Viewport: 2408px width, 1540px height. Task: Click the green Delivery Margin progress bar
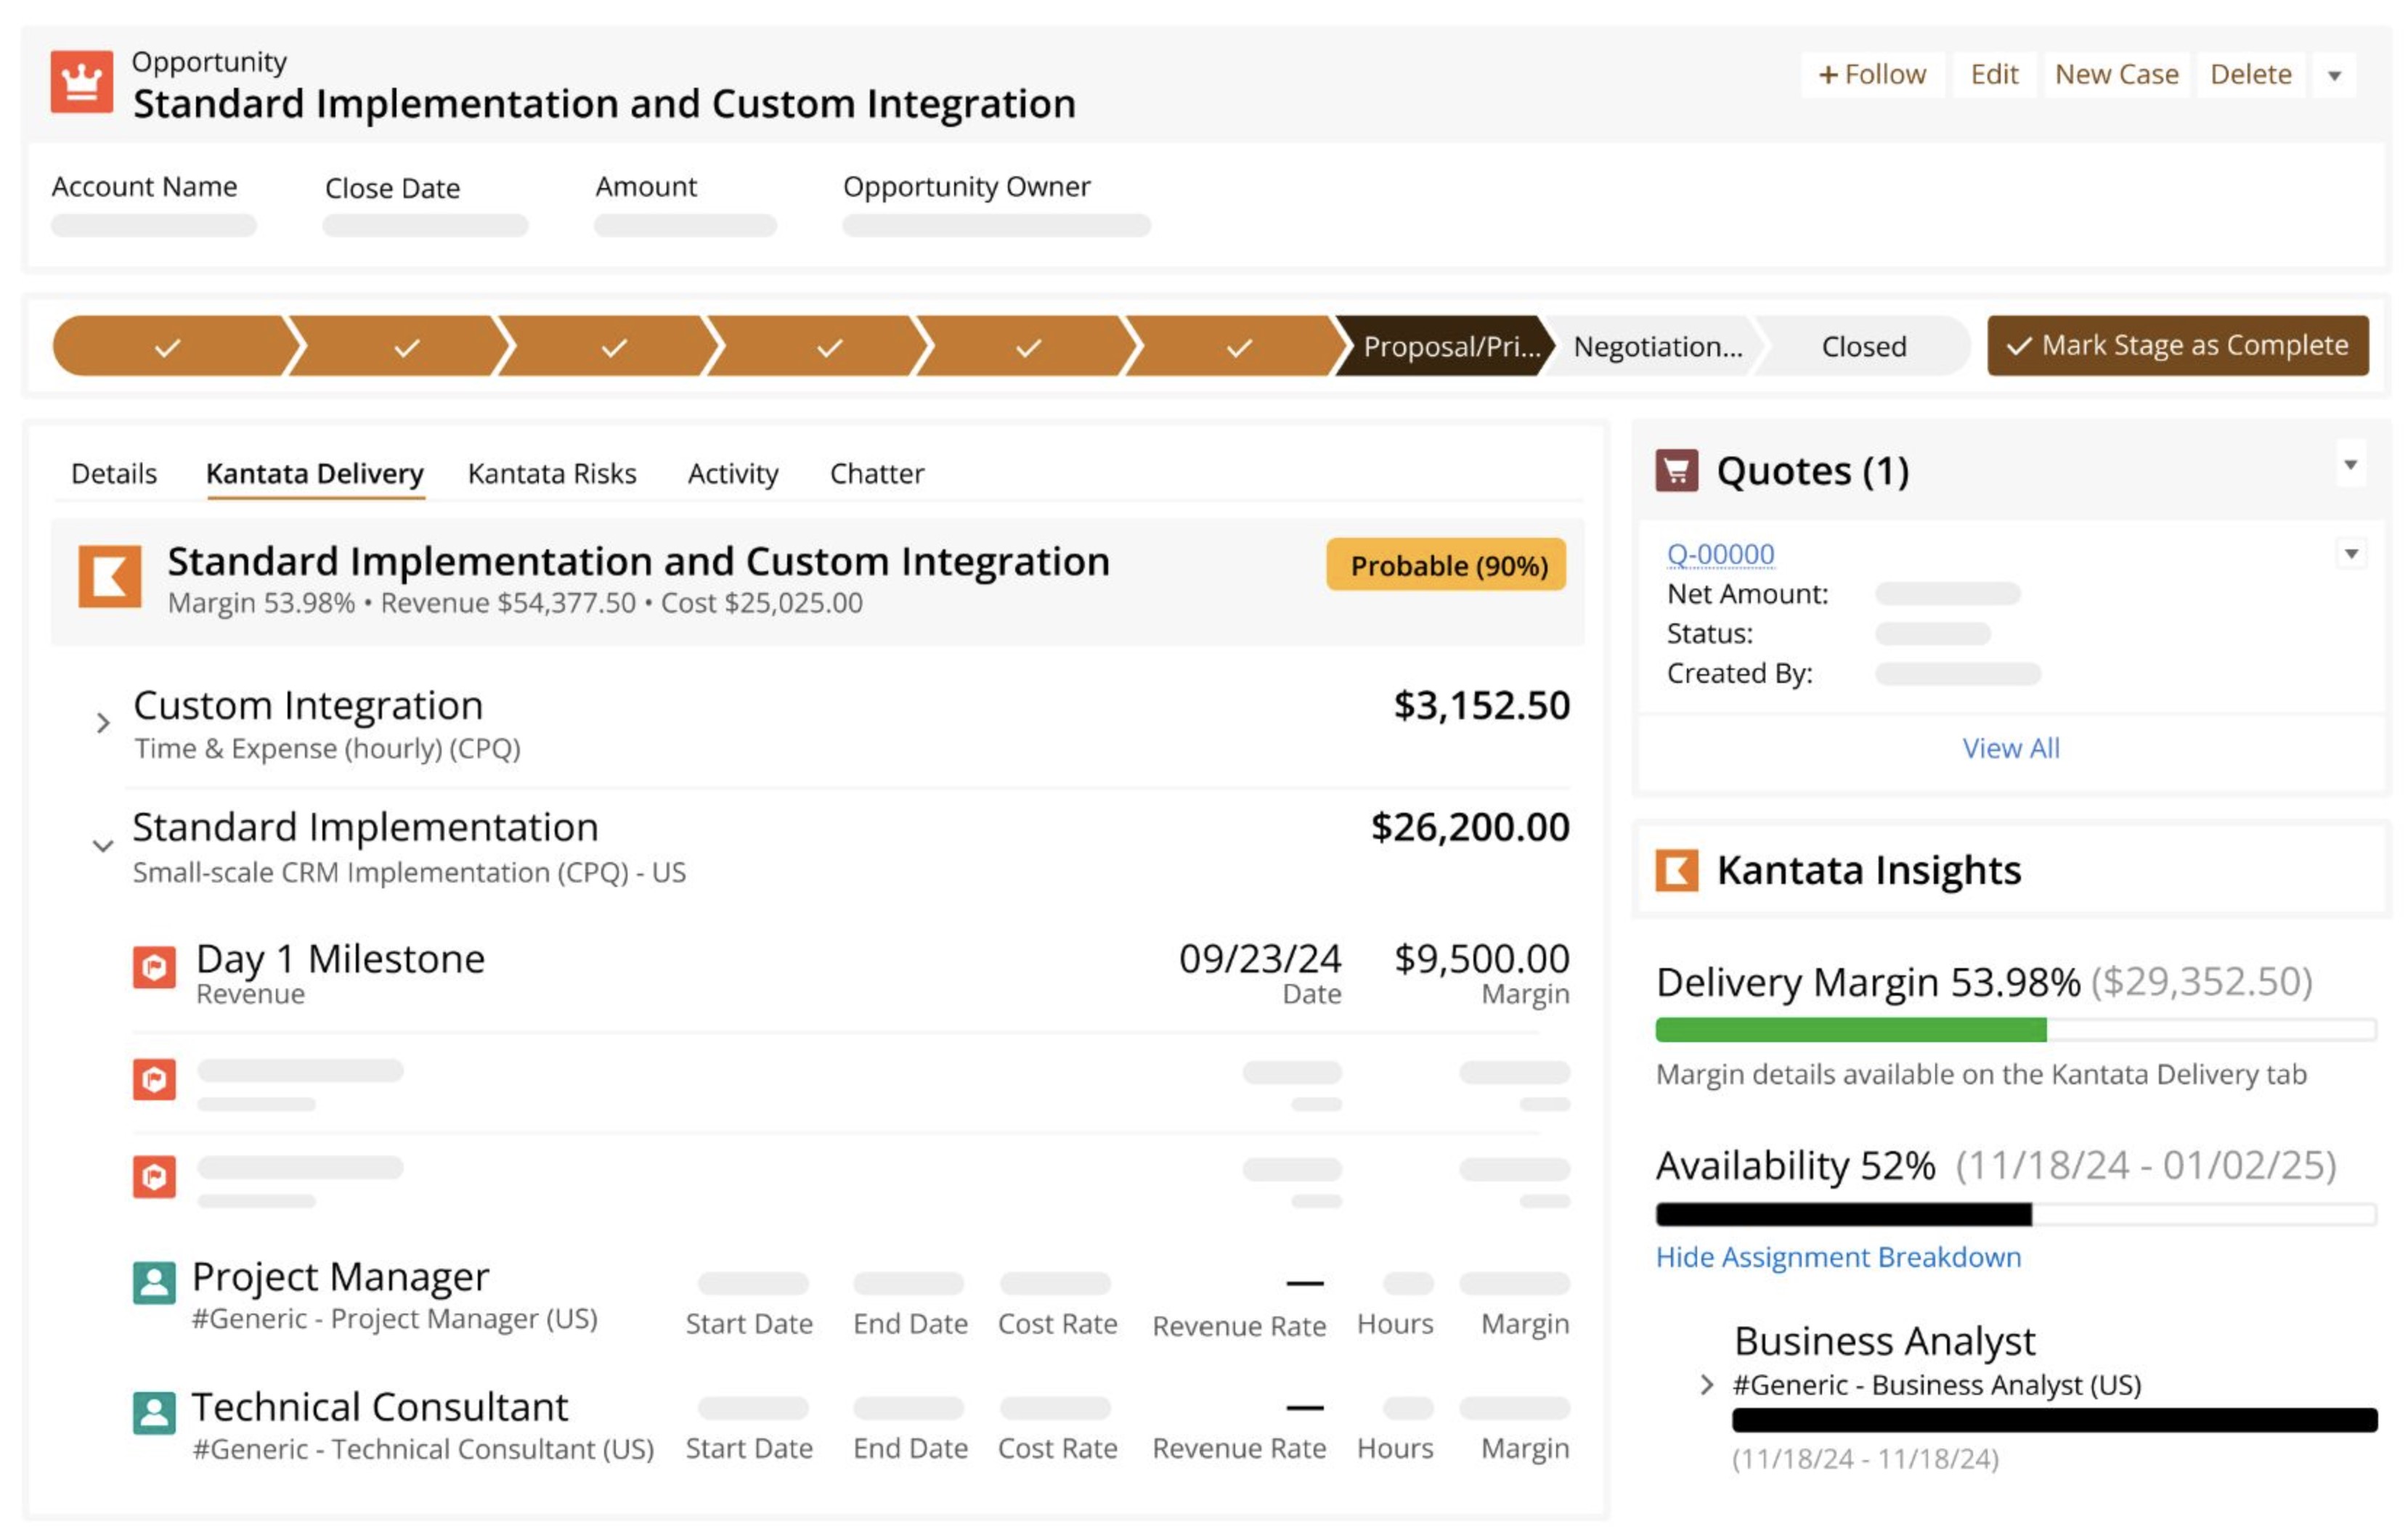pos(1851,1030)
